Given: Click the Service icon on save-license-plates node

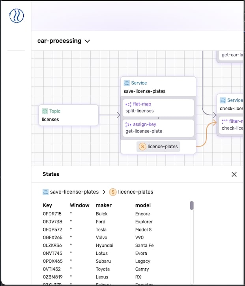Looking at the screenshot, I should pyautogui.click(x=127, y=83).
